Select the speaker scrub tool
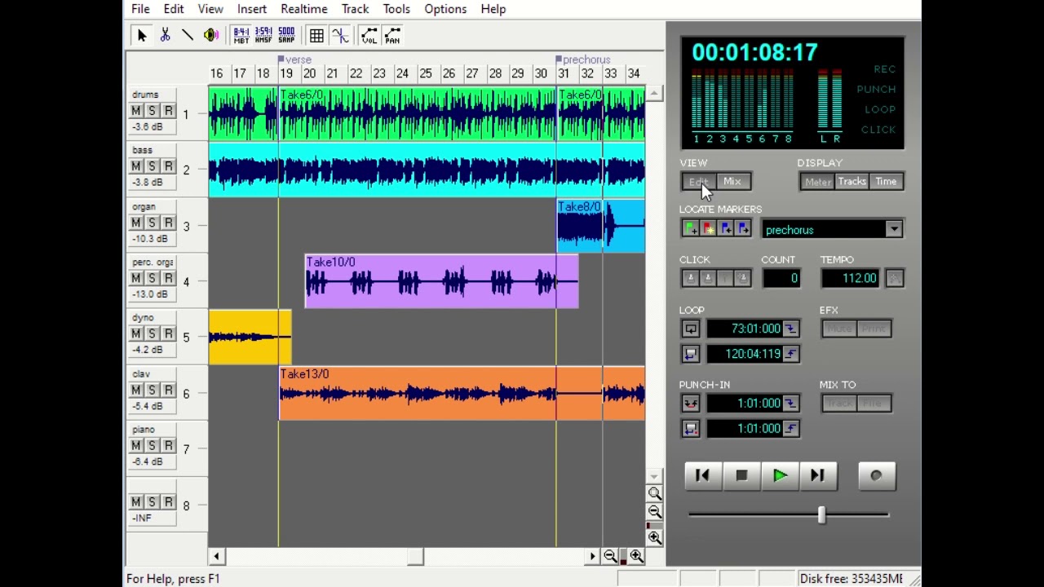The width and height of the screenshot is (1044, 587). [210, 35]
